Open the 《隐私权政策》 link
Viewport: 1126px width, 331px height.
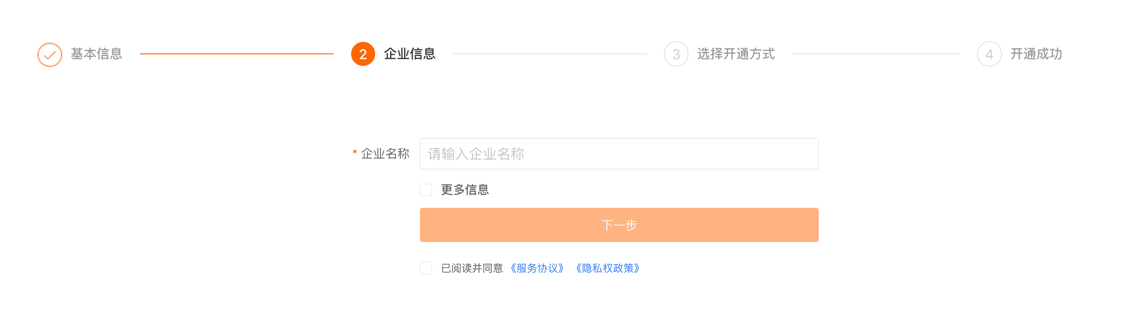click(608, 268)
